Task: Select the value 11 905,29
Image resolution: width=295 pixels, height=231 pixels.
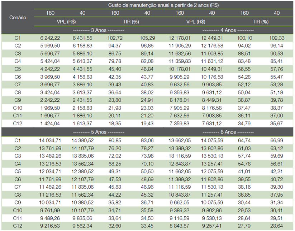Action: pos(180,46)
